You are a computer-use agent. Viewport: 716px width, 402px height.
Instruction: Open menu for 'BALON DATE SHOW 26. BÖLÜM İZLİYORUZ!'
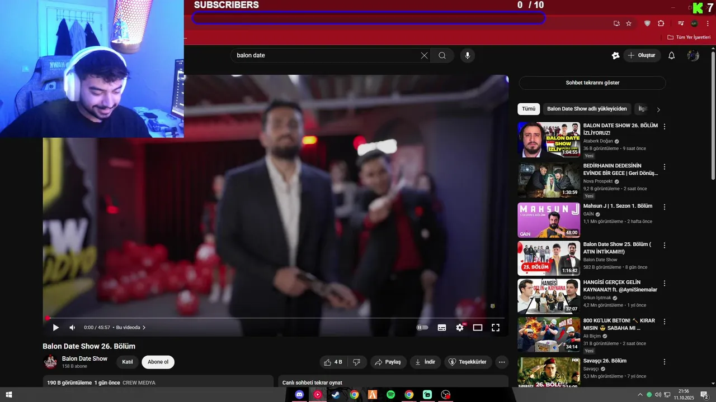click(x=665, y=127)
